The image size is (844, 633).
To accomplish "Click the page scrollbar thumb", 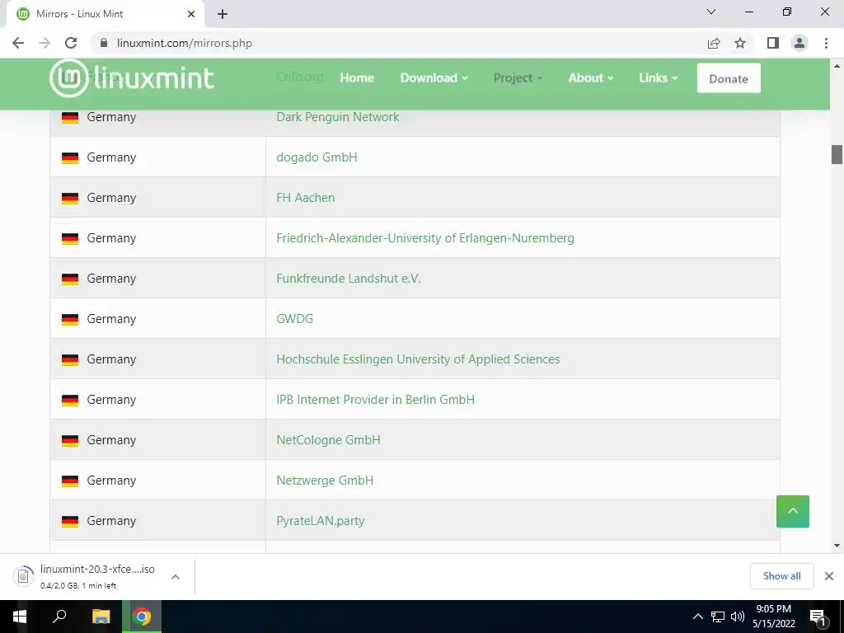I will click(x=837, y=154).
